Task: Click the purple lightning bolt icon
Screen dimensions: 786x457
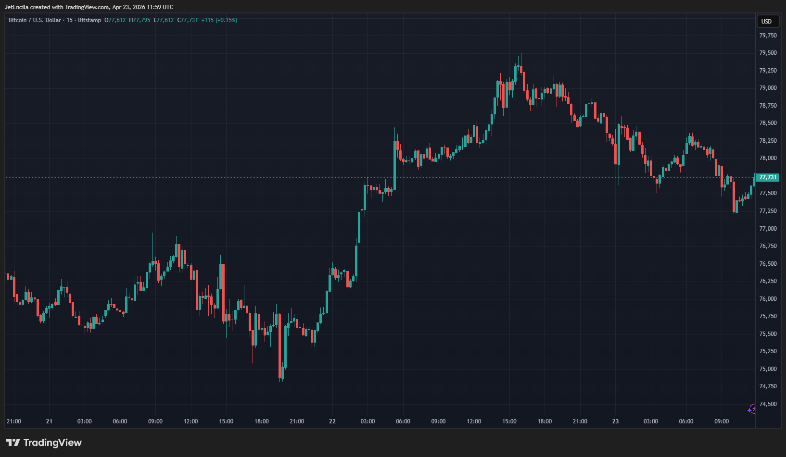Action: tap(751, 409)
